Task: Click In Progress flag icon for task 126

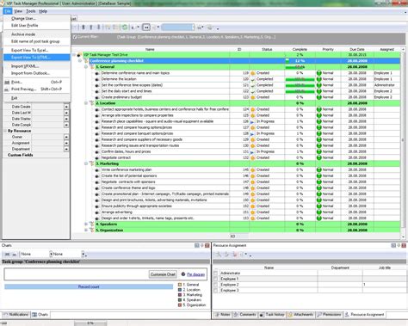Action: (252, 121)
